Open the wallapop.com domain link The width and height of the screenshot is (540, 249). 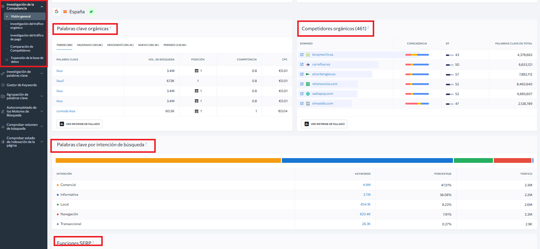pos(323,94)
